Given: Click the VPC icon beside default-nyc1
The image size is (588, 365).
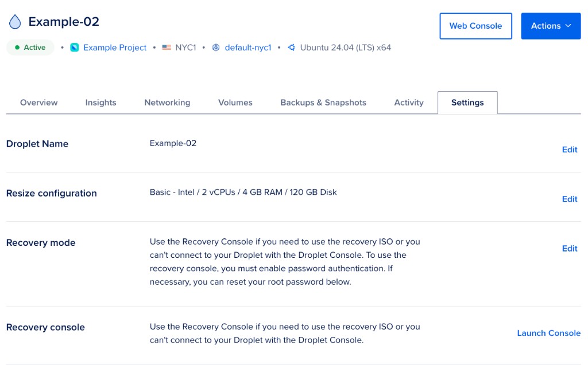Looking at the screenshot, I should [x=215, y=48].
